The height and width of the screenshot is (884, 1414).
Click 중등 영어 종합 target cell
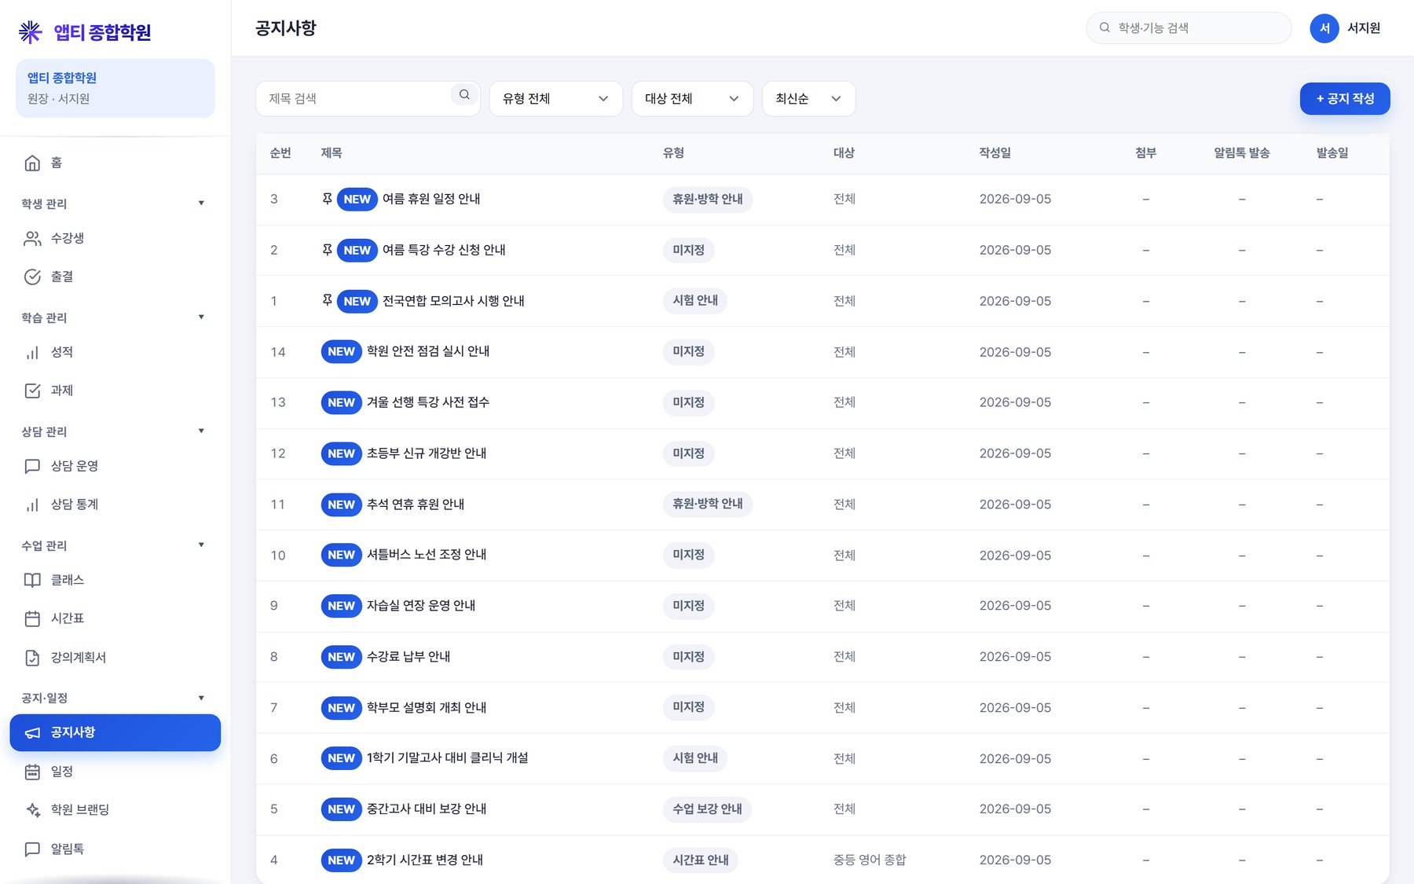tap(870, 860)
